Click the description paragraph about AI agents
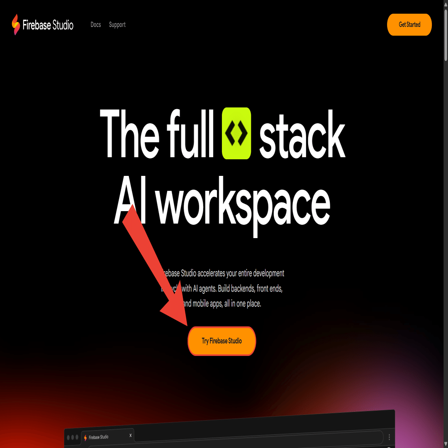The width and height of the screenshot is (448, 448). tap(222, 289)
